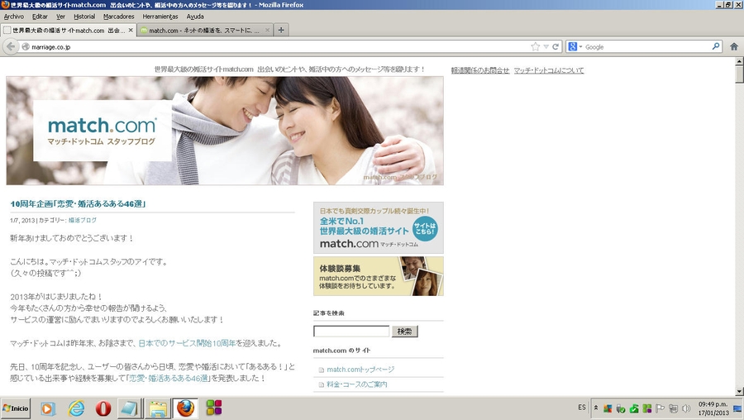The height and width of the screenshot is (420, 744).
Task: Open the Google search engine dropdown
Action: 576,47
